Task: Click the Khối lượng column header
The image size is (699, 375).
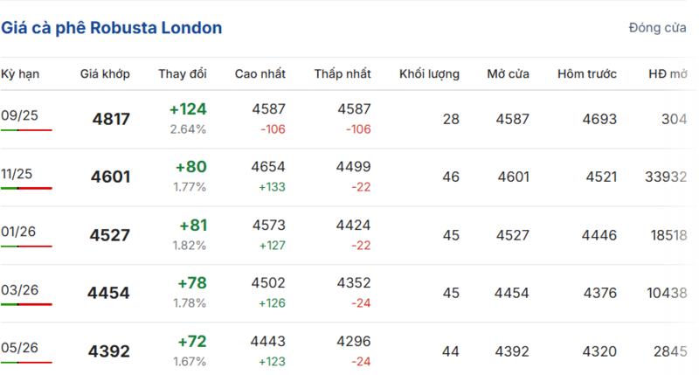Action: tap(429, 74)
